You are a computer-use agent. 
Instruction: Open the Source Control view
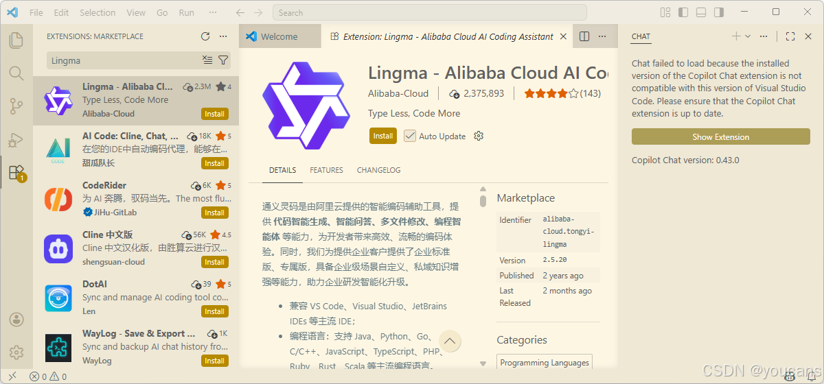click(16, 106)
